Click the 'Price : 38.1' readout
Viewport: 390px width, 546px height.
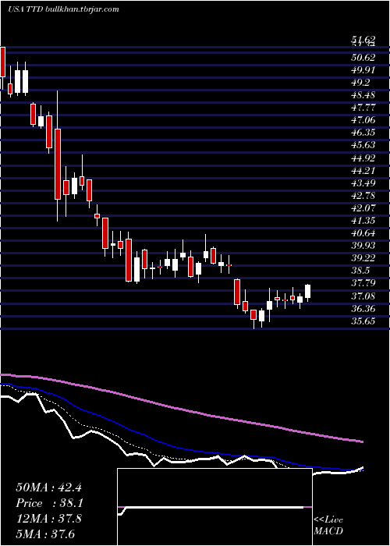coord(48,503)
